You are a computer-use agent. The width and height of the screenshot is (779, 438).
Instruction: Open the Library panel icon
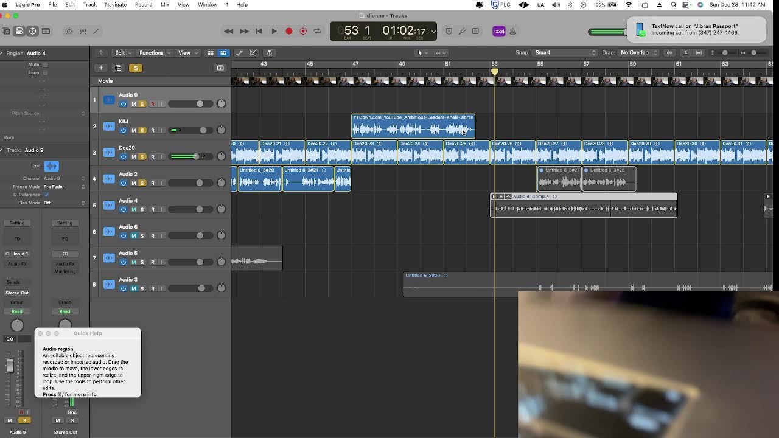pyautogui.click(x=6, y=31)
